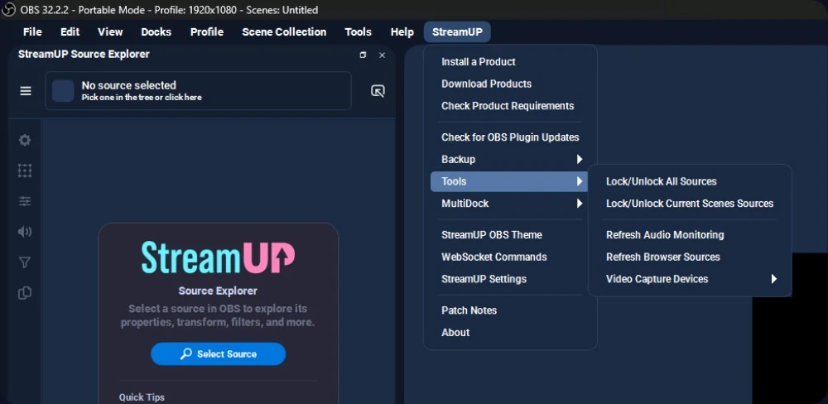Click the empty source thumbnail square

tap(63, 91)
